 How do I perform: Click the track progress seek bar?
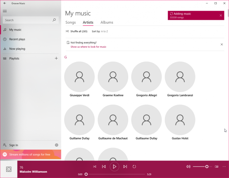116,174
